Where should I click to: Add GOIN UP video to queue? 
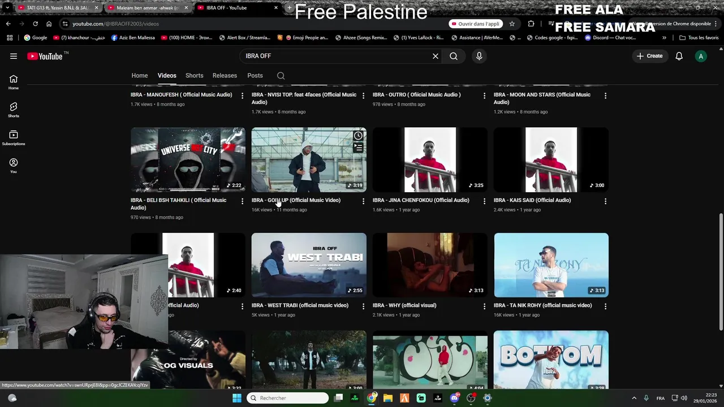point(358,148)
